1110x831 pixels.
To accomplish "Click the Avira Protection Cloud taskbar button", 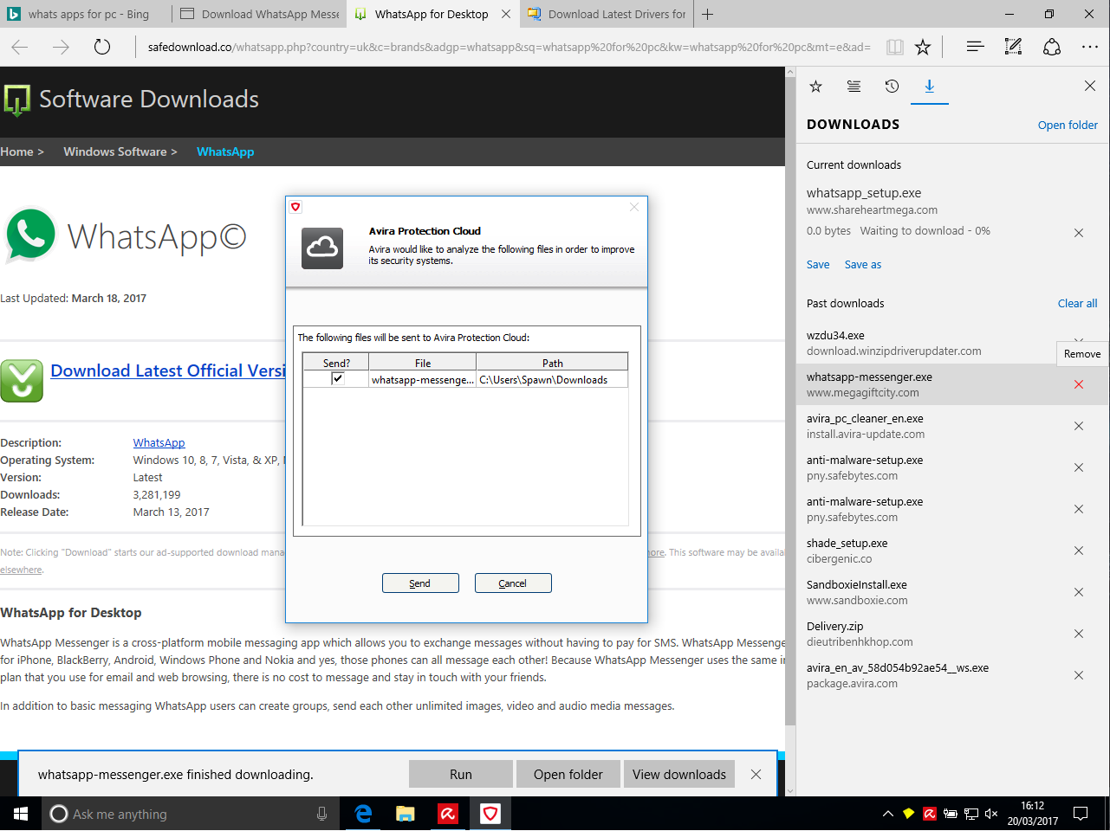I will 490,814.
